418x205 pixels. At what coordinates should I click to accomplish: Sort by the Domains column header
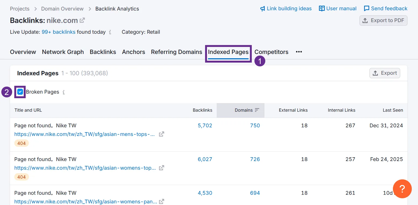244,110
